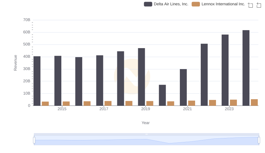Select the 2020 Delta Air Lines bar
Viewport: 265px width, 153px height.
[162, 95]
